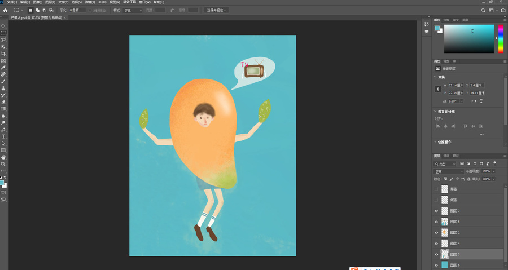Open the fill 100% dropdown arrow
Image resolution: width=508 pixels, height=270 pixels.
pyautogui.click(x=494, y=179)
